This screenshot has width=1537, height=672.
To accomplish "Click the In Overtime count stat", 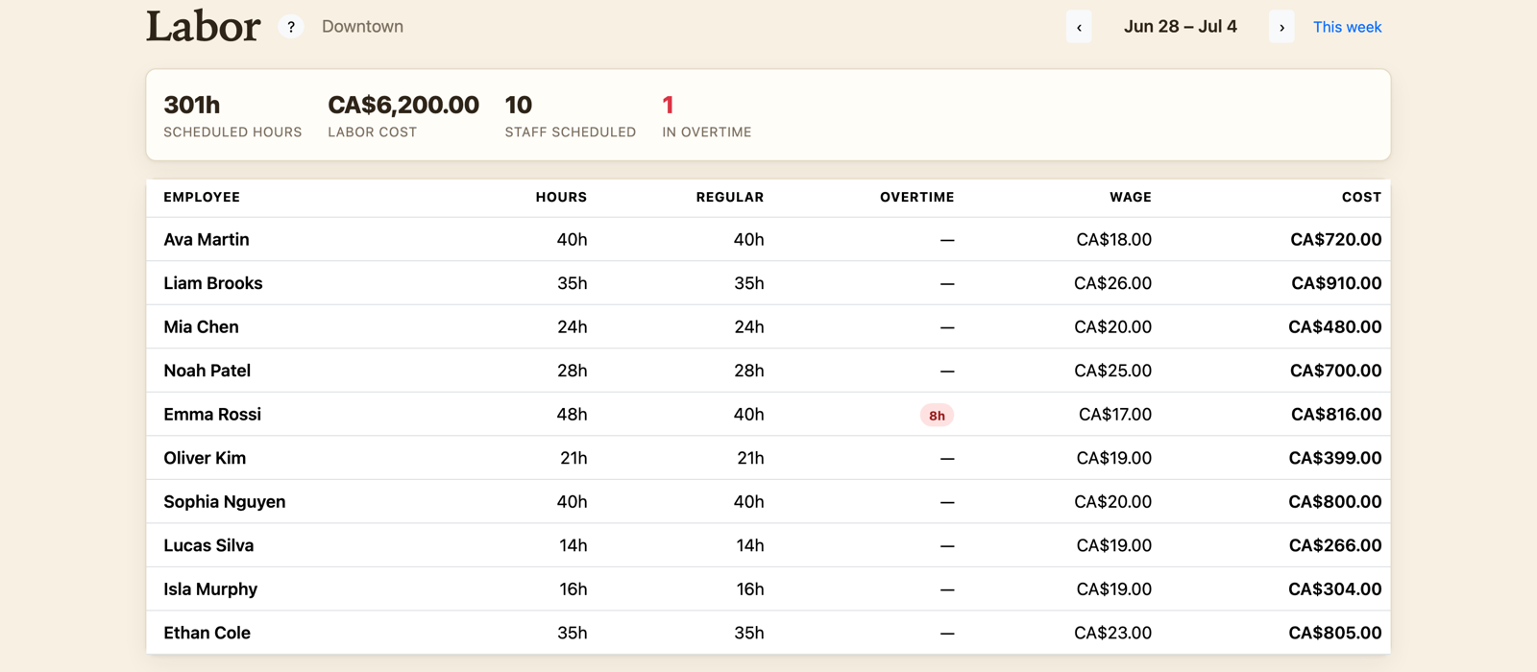I will pyautogui.click(x=706, y=115).
